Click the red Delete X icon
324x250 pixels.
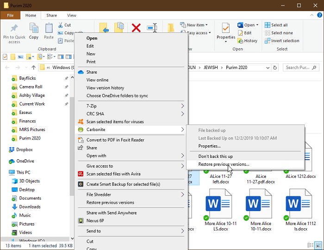pyautogui.click(x=136, y=28)
